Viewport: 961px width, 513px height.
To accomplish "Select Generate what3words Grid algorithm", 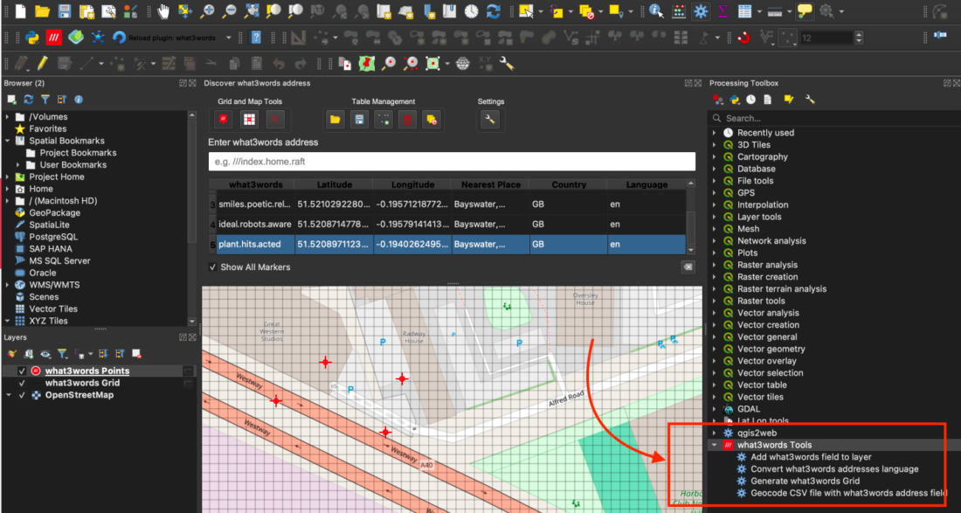I will pyautogui.click(x=805, y=482).
